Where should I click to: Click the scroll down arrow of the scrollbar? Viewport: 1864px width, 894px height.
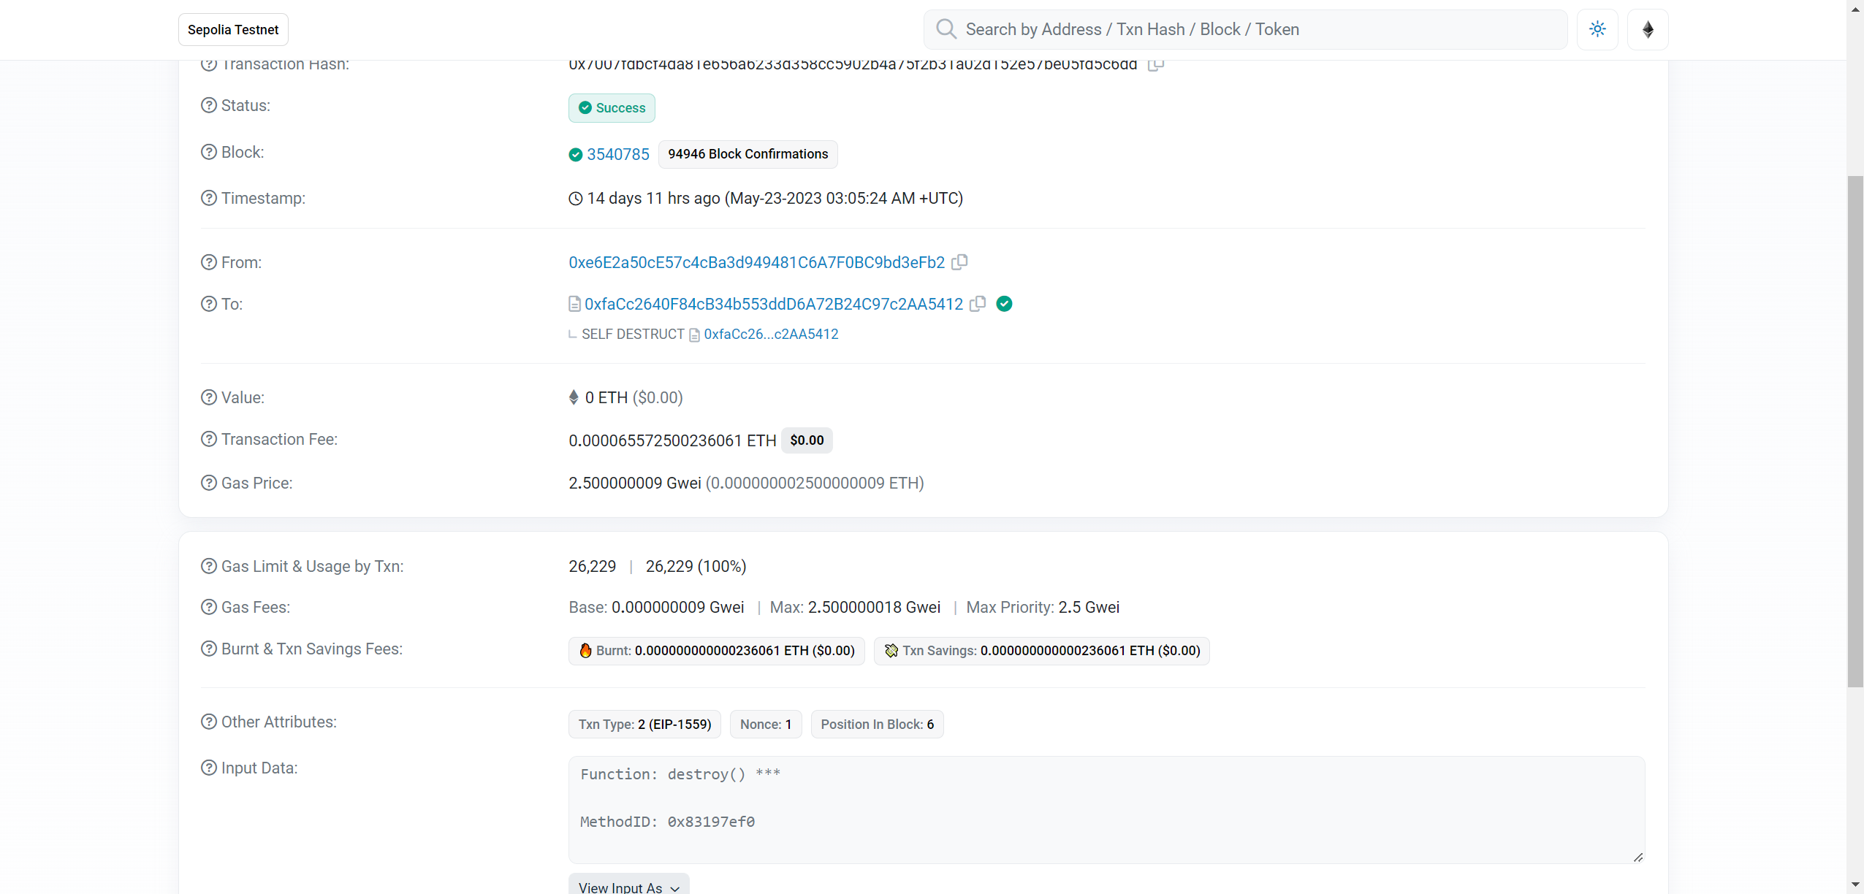tap(1855, 885)
